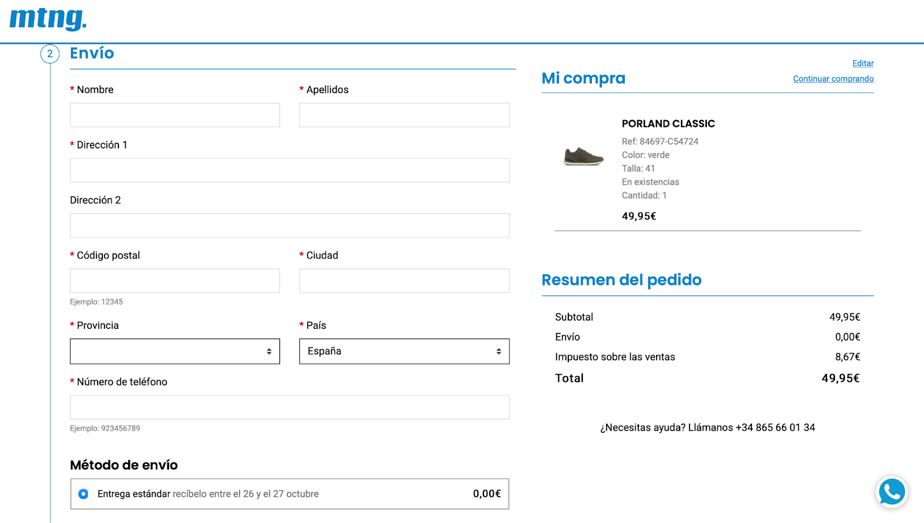Screen dimensions: 924x523
Task: Click the Editar link
Action: tap(863, 63)
